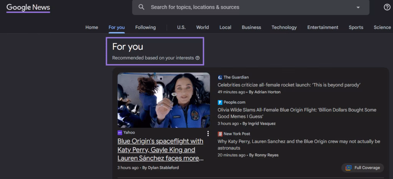Click the People.com source logo icon
The width and height of the screenshot is (393, 179).
(x=220, y=103)
